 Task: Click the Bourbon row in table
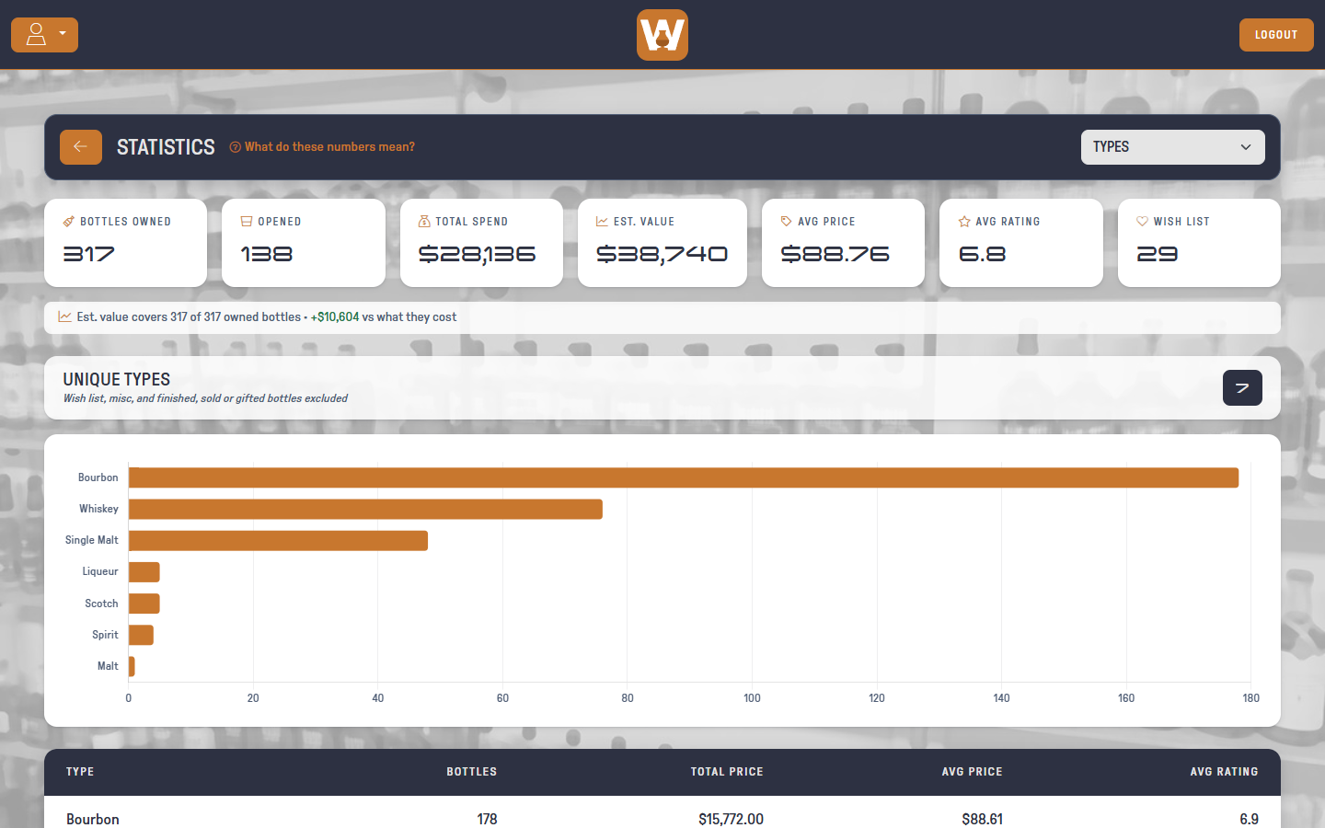(662, 814)
